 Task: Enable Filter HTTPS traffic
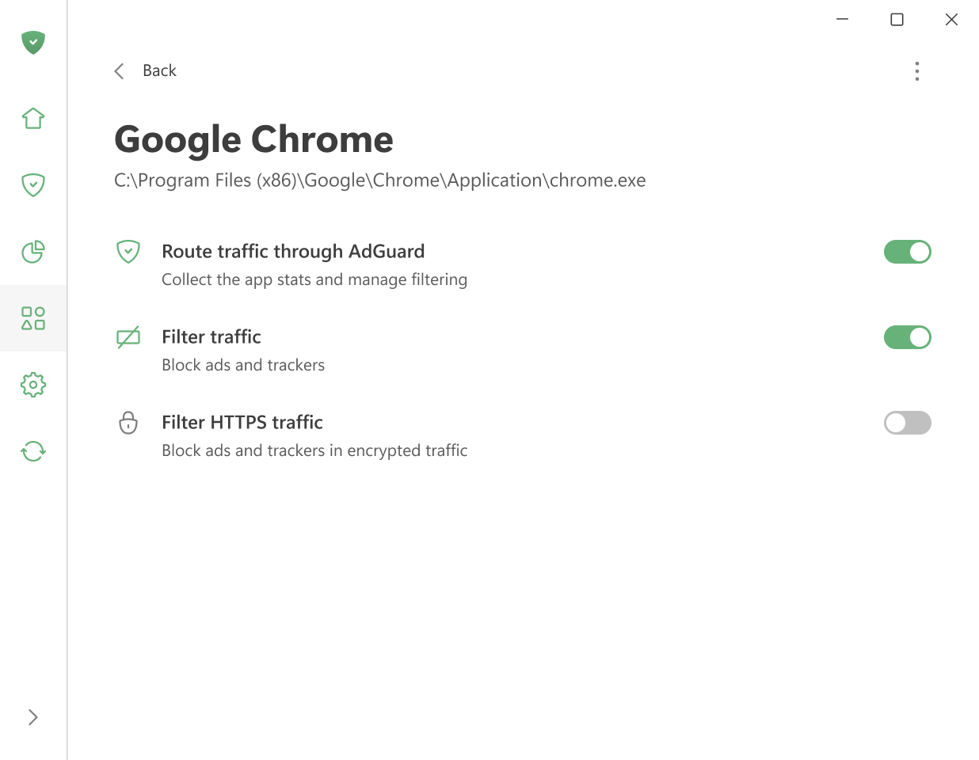[x=907, y=423]
